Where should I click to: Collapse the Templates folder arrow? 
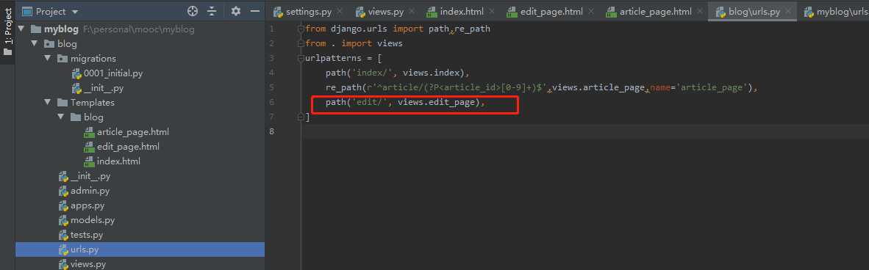(48, 103)
